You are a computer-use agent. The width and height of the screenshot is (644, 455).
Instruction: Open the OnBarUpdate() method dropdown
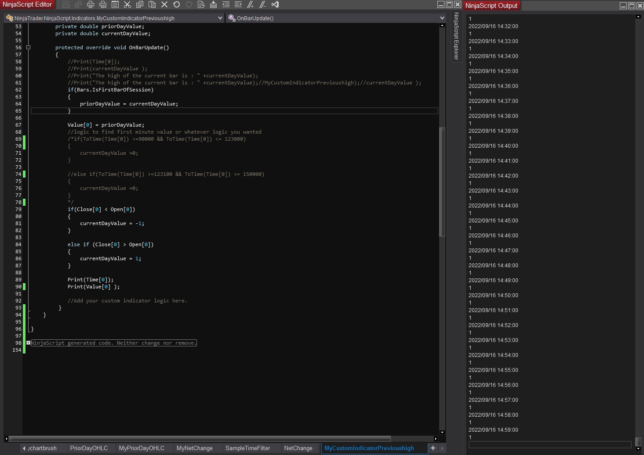(x=442, y=18)
